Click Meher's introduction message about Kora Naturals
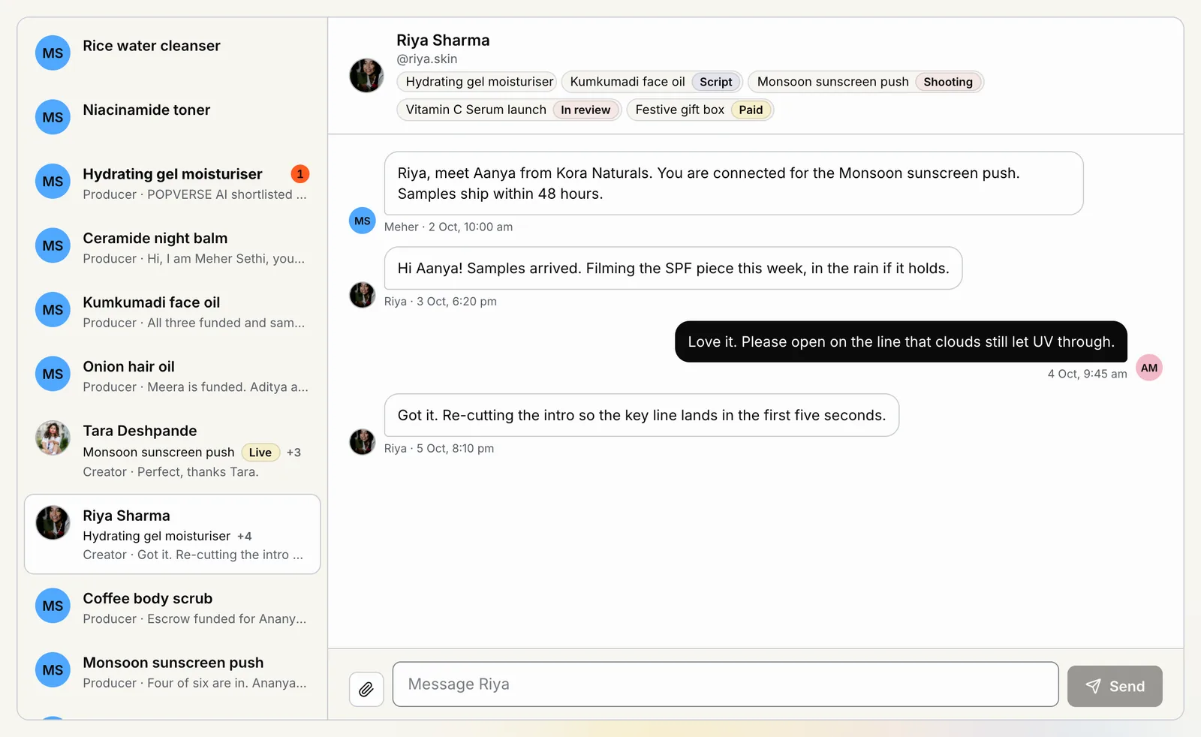The width and height of the screenshot is (1201, 737). (734, 183)
